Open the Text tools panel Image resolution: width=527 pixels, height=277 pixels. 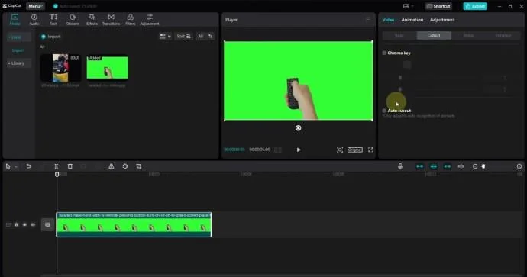click(x=53, y=20)
